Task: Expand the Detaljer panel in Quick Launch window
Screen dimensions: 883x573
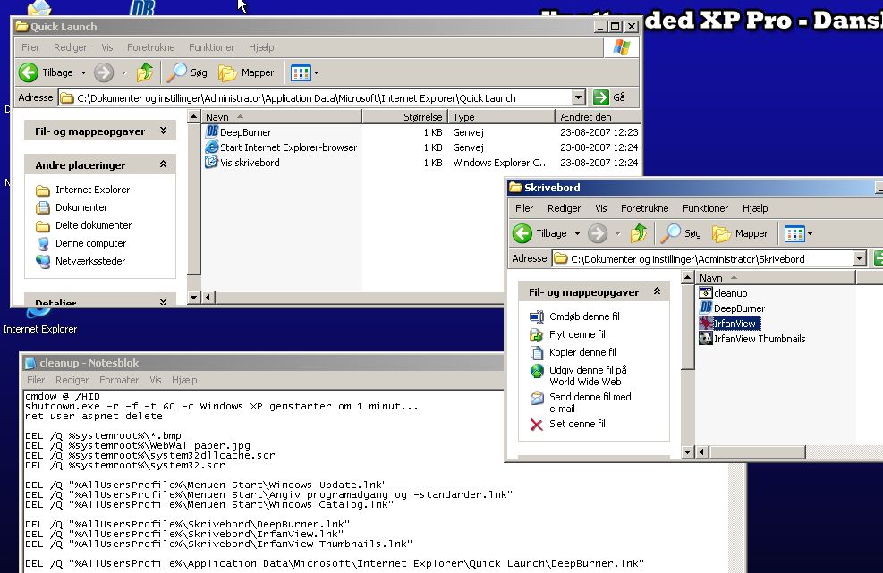Action: (163, 302)
